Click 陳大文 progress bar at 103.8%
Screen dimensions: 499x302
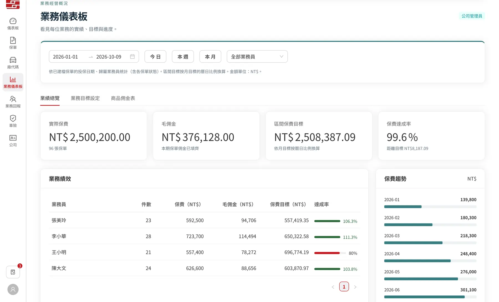[327, 269]
